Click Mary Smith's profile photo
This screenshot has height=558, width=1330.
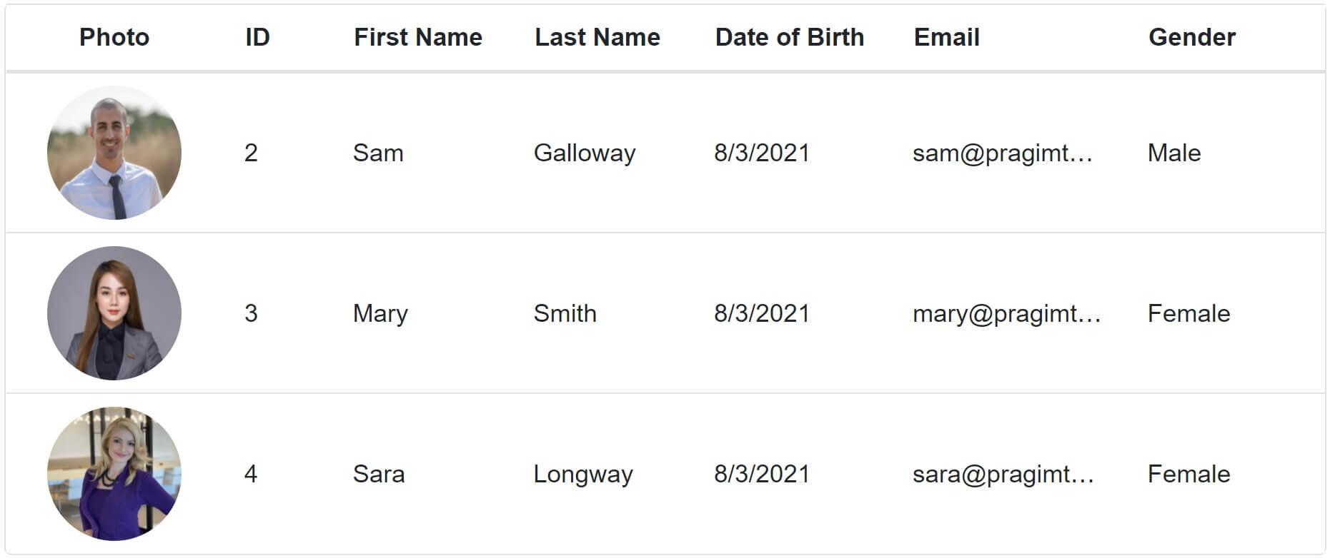(114, 313)
